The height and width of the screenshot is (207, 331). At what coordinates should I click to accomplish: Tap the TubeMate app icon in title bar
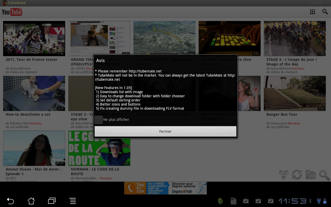click(5, 3)
